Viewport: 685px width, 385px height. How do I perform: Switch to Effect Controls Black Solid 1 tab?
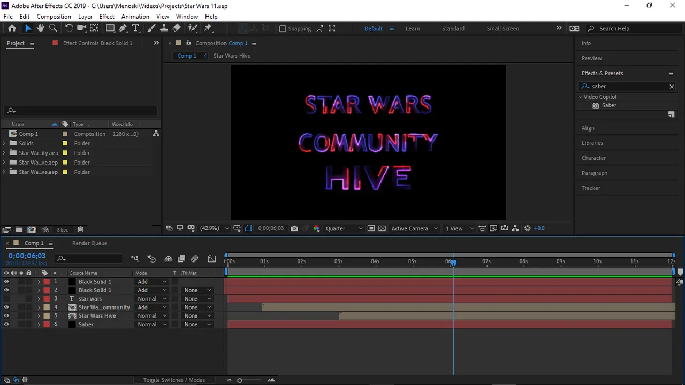tap(97, 43)
